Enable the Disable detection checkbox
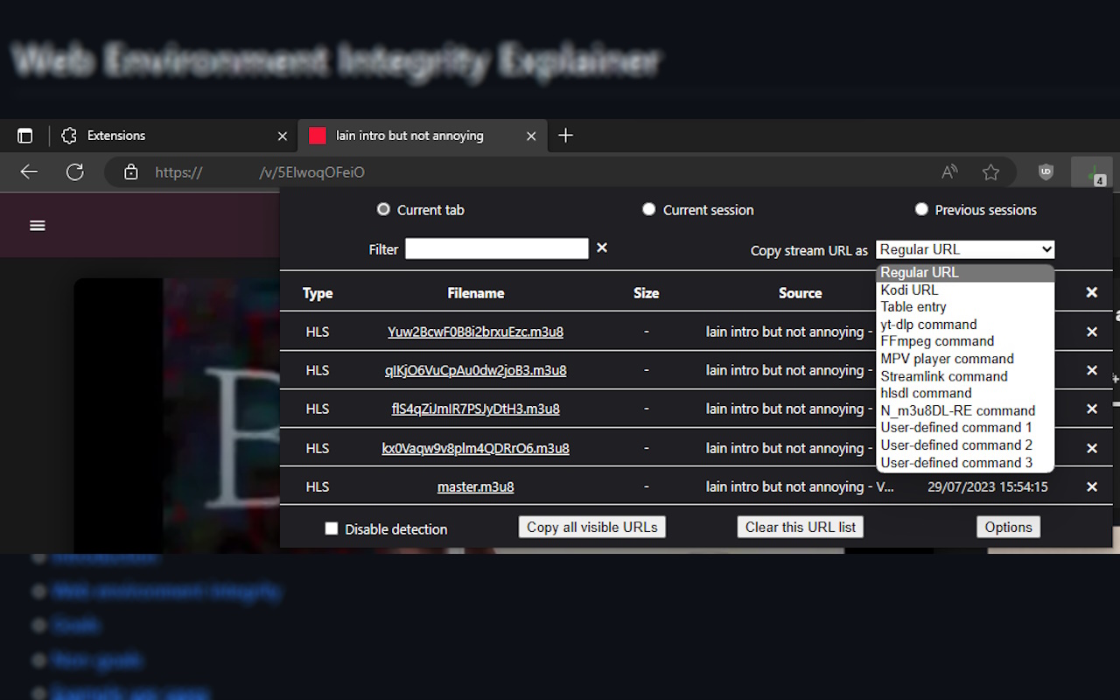The image size is (1120, 700). click(332, 528)
